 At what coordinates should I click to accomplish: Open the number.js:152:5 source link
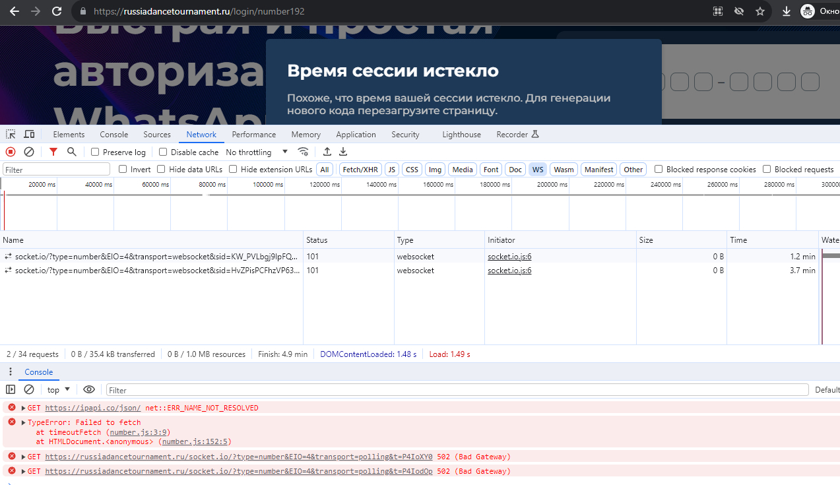[195, 441]
